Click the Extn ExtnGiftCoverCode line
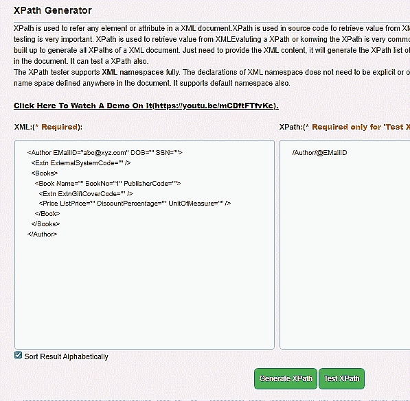The image size is (410, 401). (86, 194)
